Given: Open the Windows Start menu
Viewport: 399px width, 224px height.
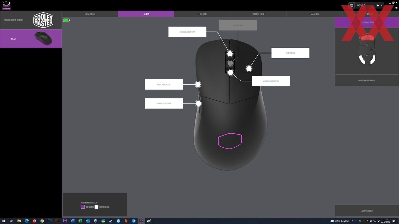Looking at the screenshot, I should [4, 221].
